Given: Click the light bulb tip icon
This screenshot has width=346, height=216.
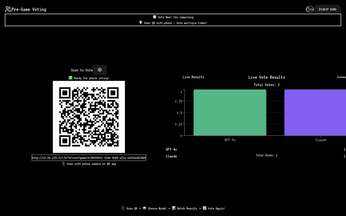Looking at the screenshot, I should (x=140, y=22).
